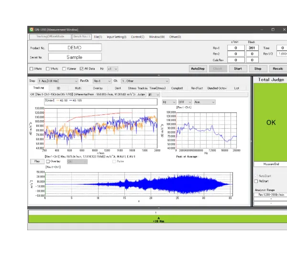Toggle the YLinear checkbox
Screen dimensions: 287x279
(x=64, y=68)
